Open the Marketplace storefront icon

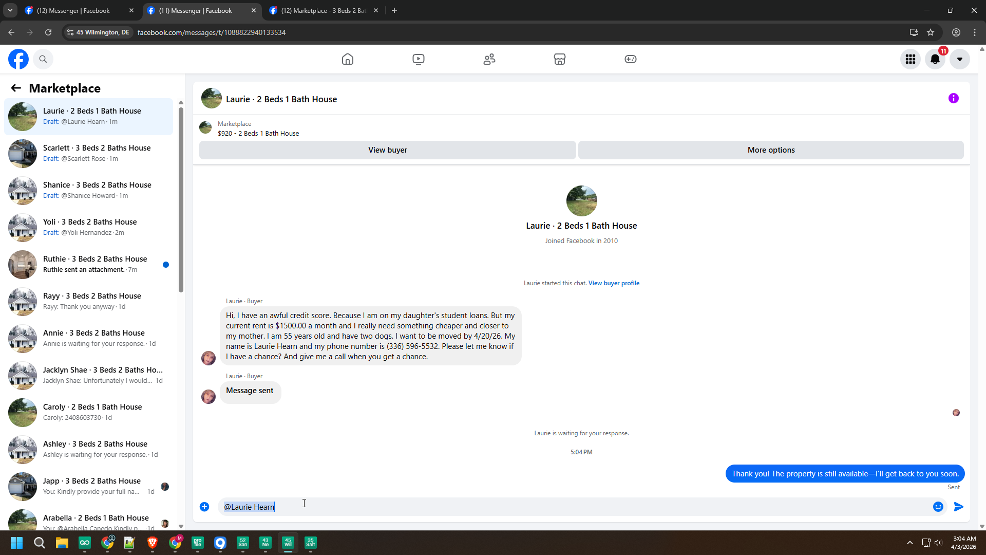point(560,59)
